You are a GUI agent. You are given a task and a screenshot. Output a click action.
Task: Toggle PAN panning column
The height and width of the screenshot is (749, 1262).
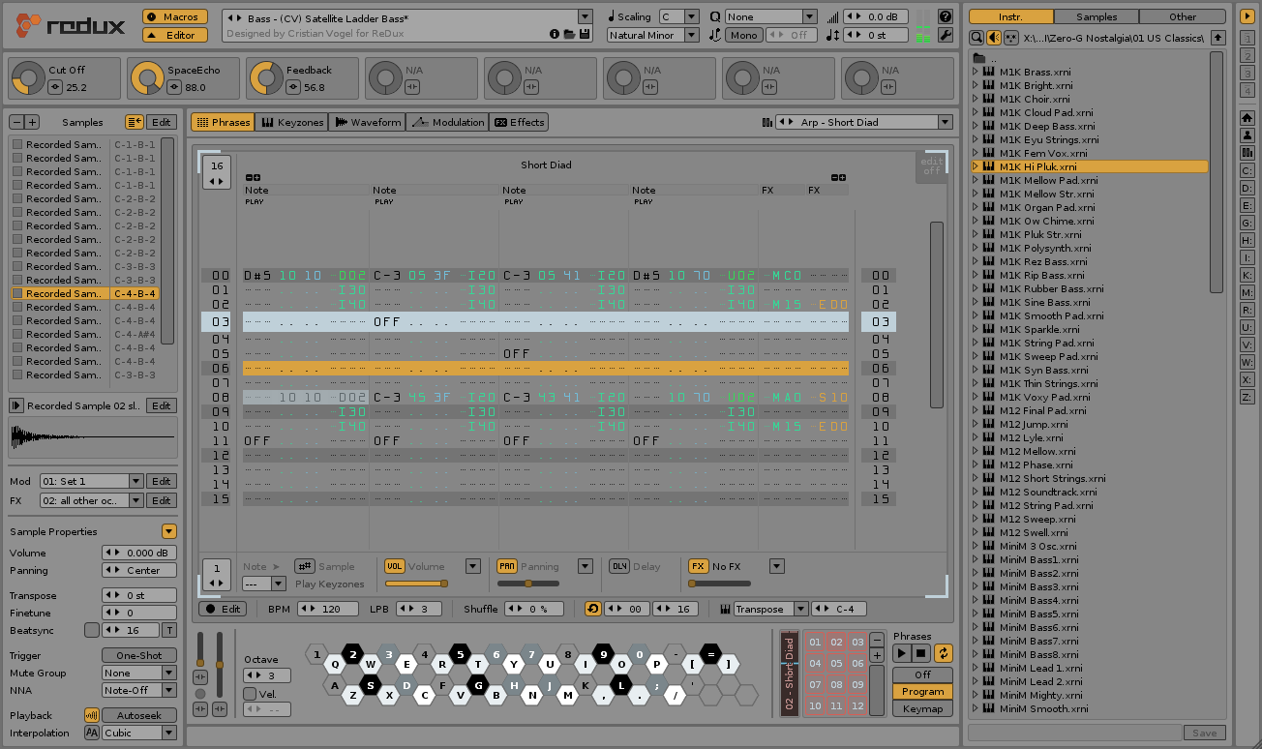pyautogui.click(x=507, y=566)
